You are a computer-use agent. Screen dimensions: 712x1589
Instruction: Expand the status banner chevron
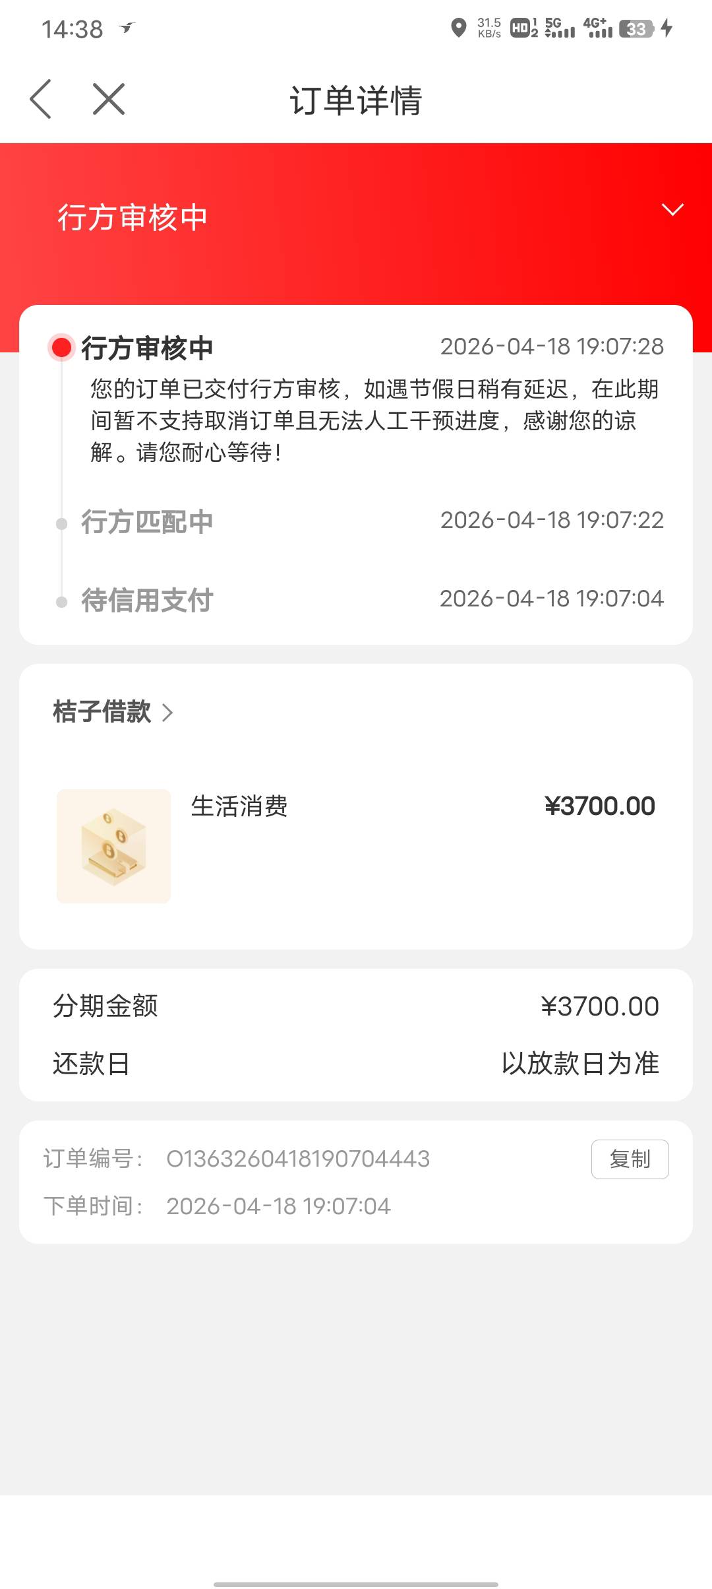[672, 210]
